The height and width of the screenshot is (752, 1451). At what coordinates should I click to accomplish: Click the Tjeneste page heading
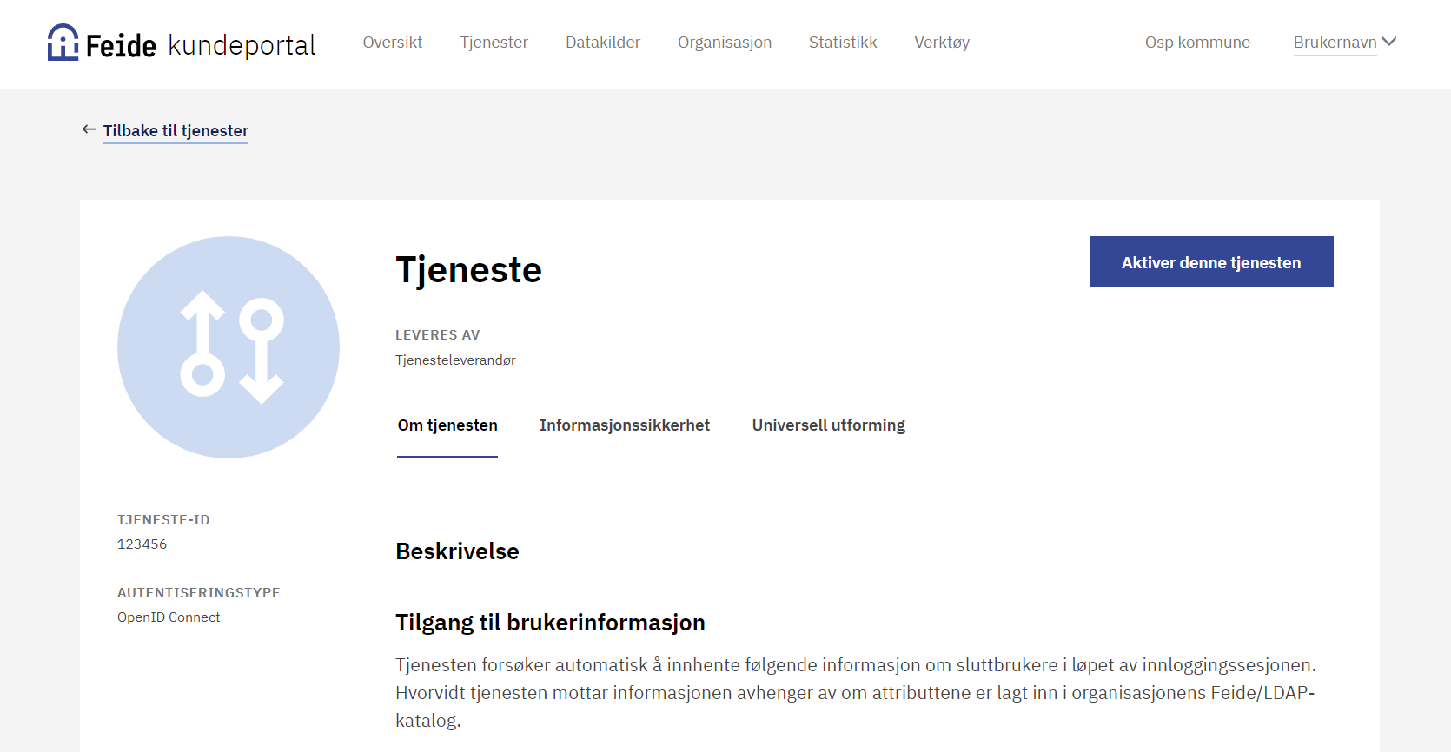(469, 270)
